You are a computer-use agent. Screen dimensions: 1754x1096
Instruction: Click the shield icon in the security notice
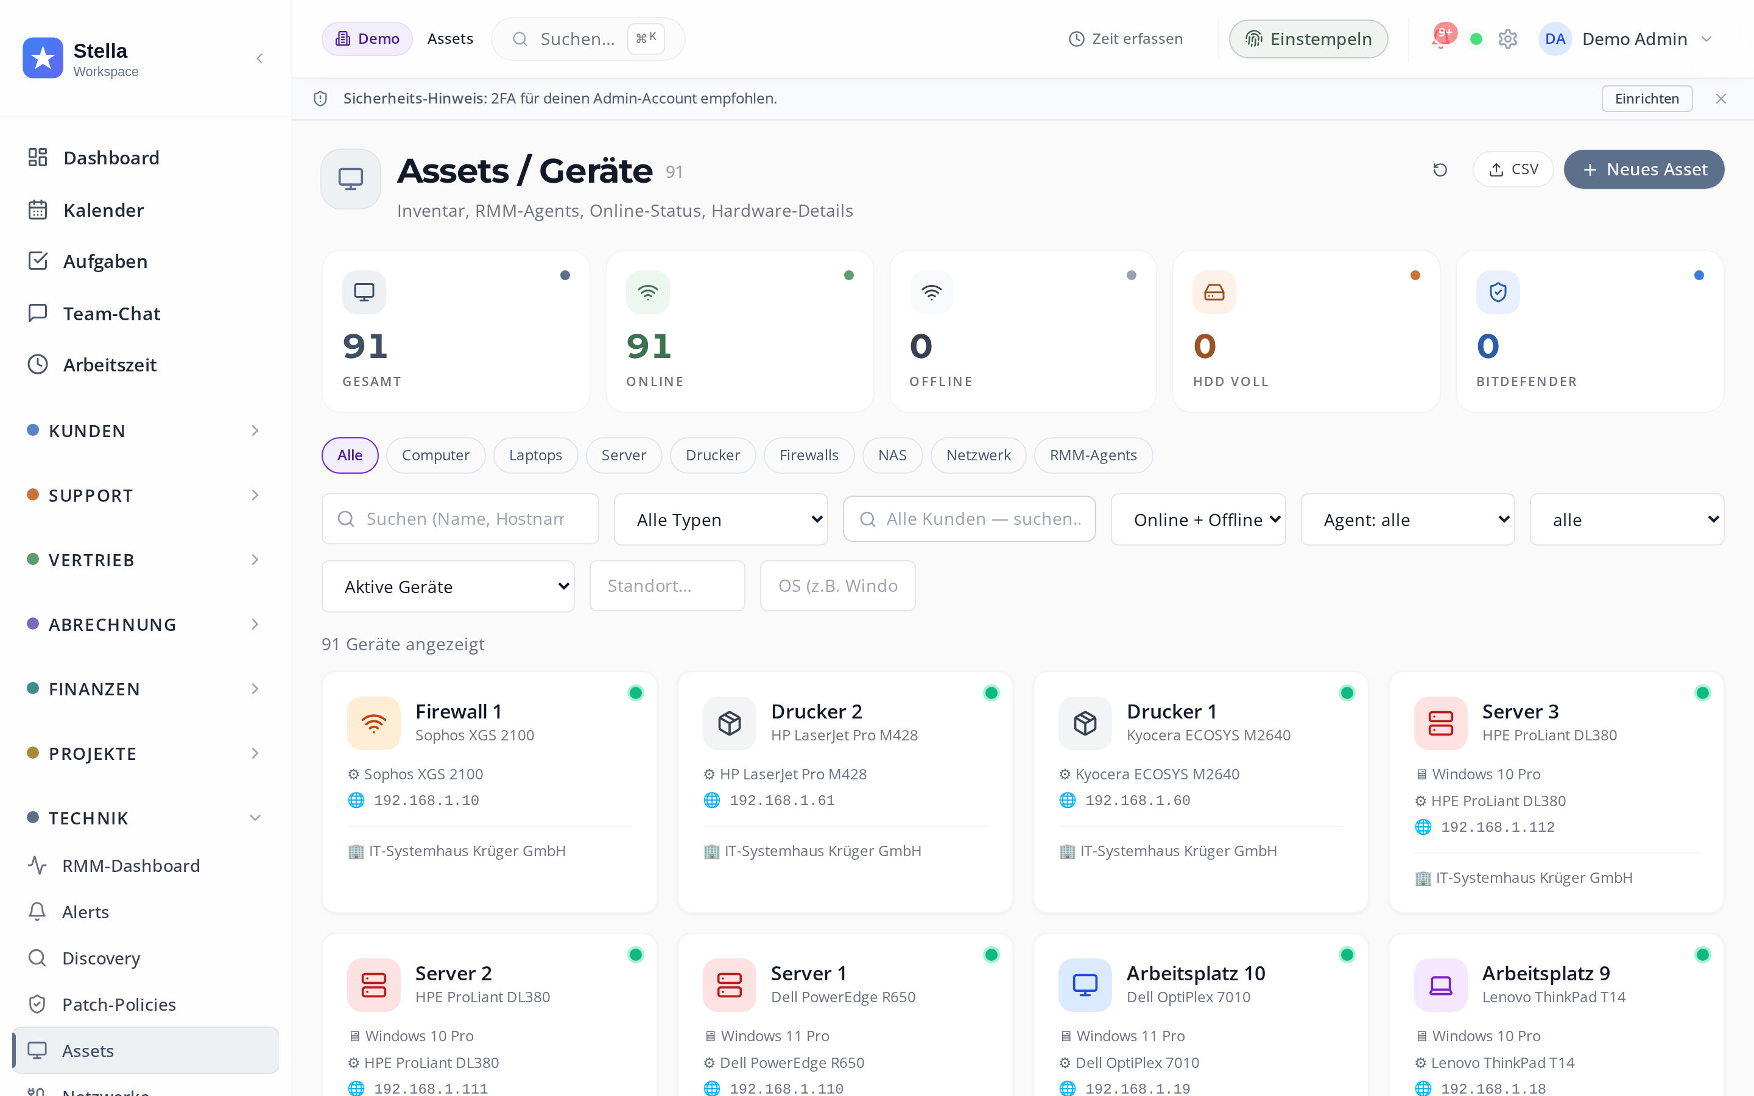point(320,99)
